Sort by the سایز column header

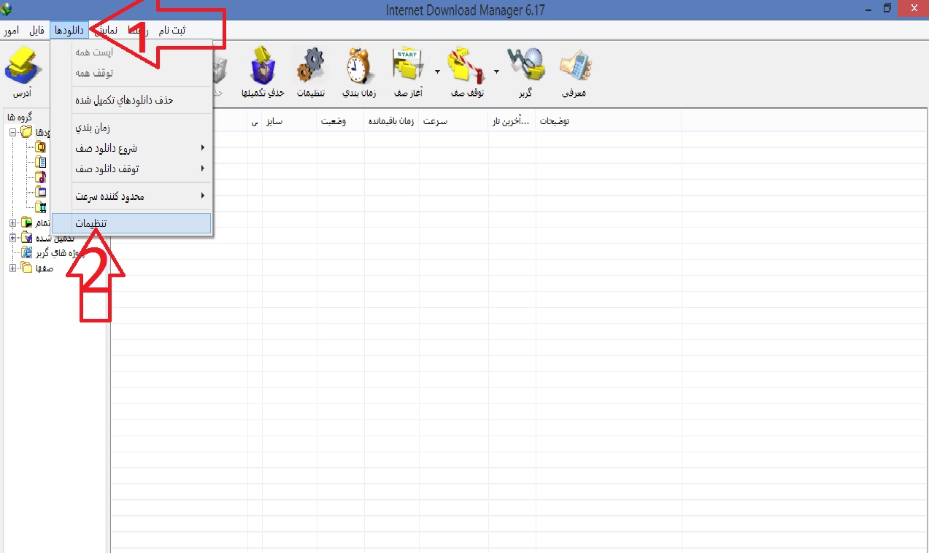click(x=289, y=121)
